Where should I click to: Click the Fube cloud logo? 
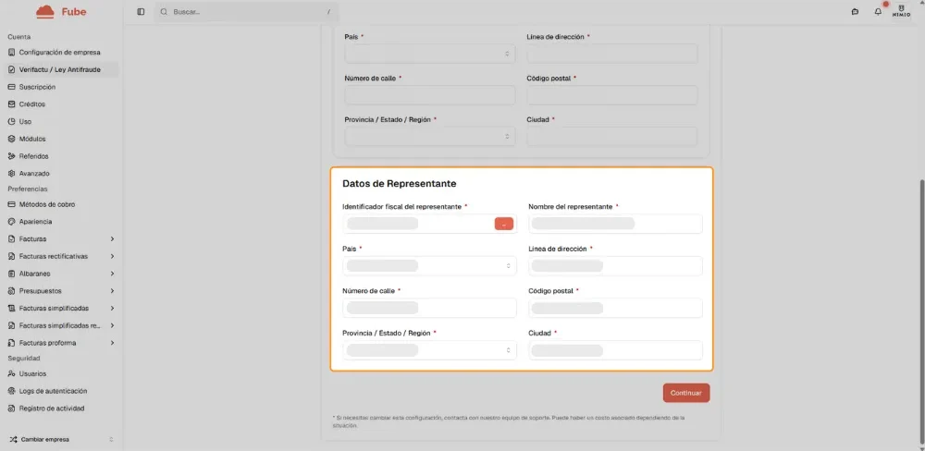pyautogui.click(x=45, y=12)
